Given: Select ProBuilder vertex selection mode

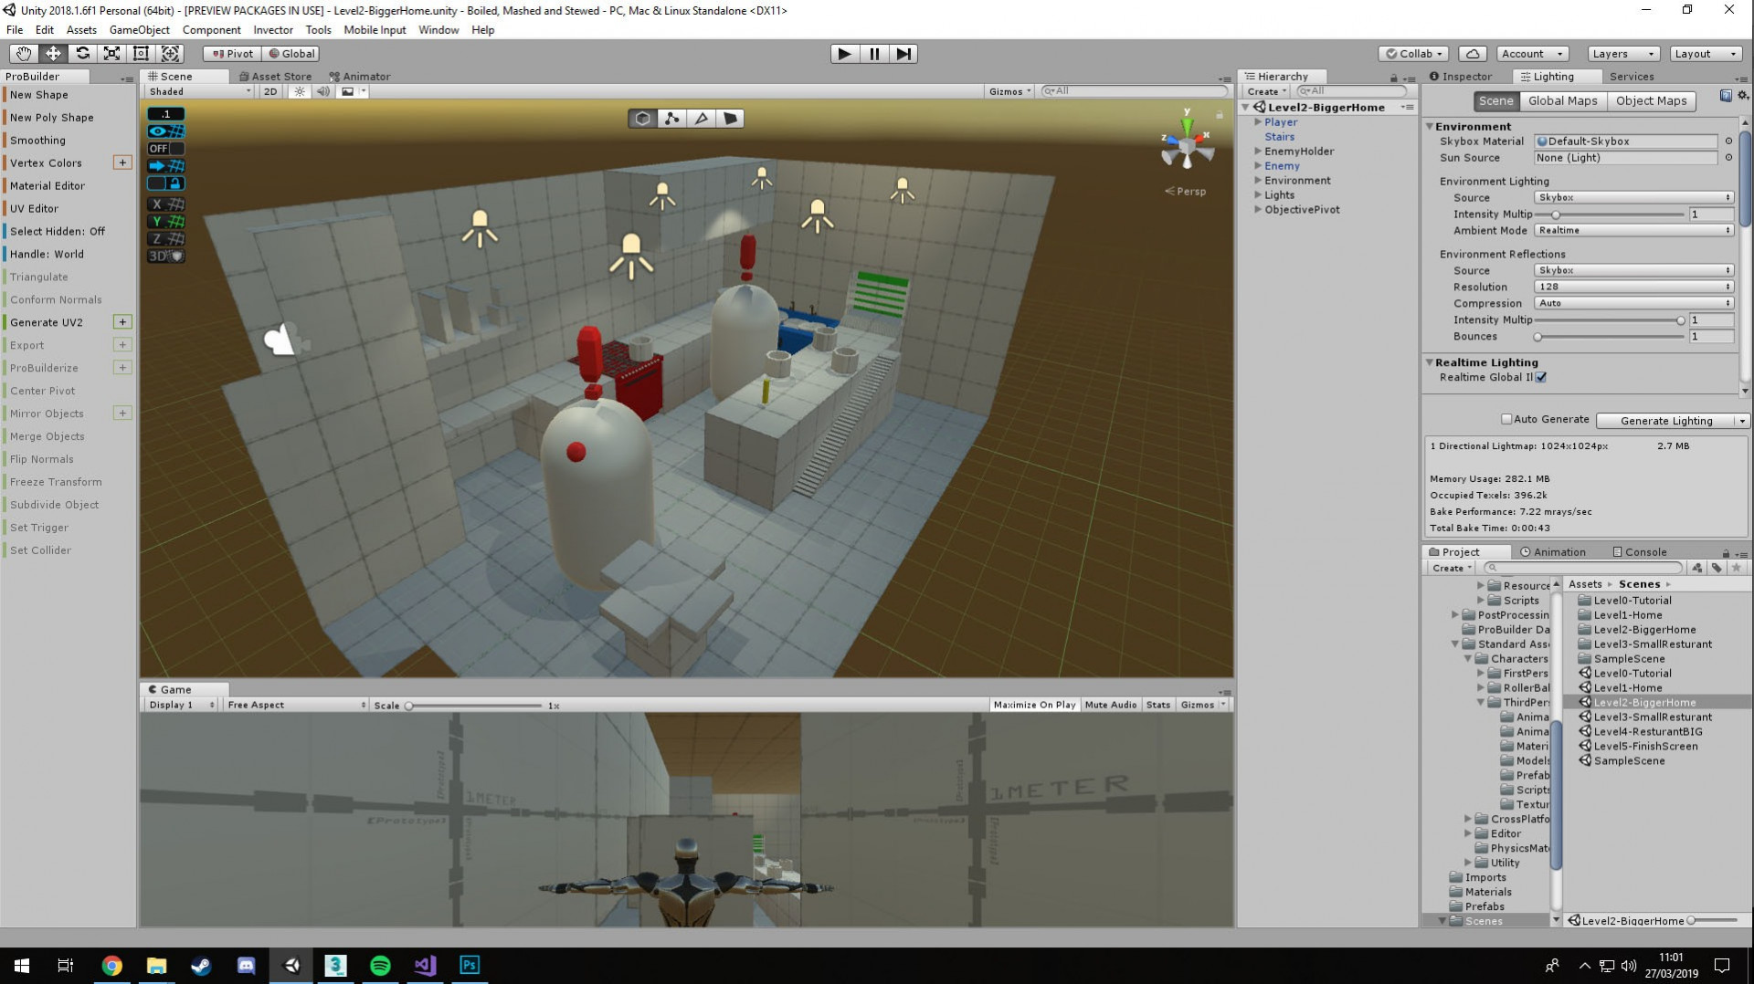Looking at the screenshot, I should [x=672, y=119].
